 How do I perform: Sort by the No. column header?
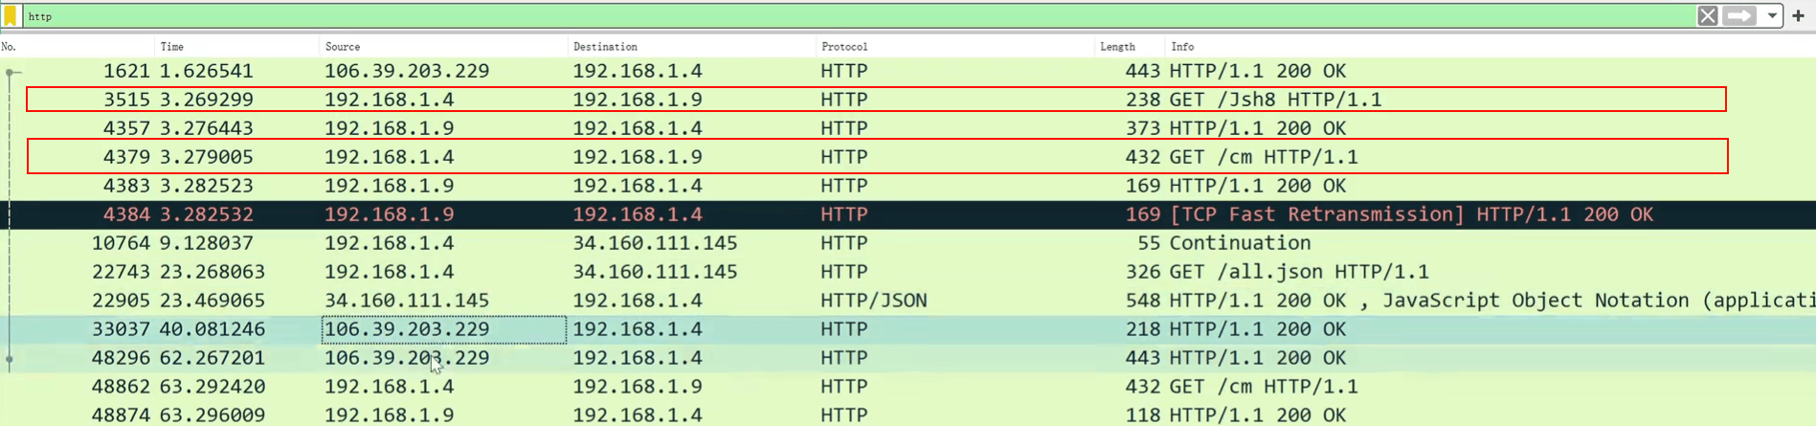tap(77, 46)
